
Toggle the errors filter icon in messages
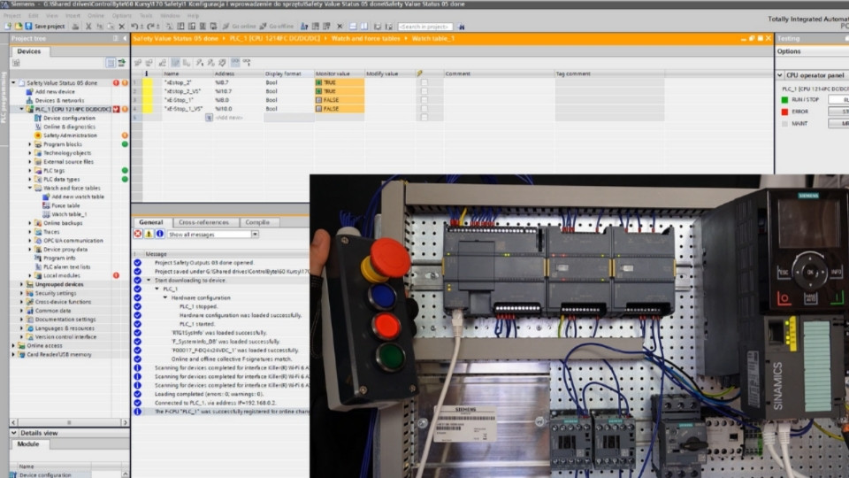138,234
